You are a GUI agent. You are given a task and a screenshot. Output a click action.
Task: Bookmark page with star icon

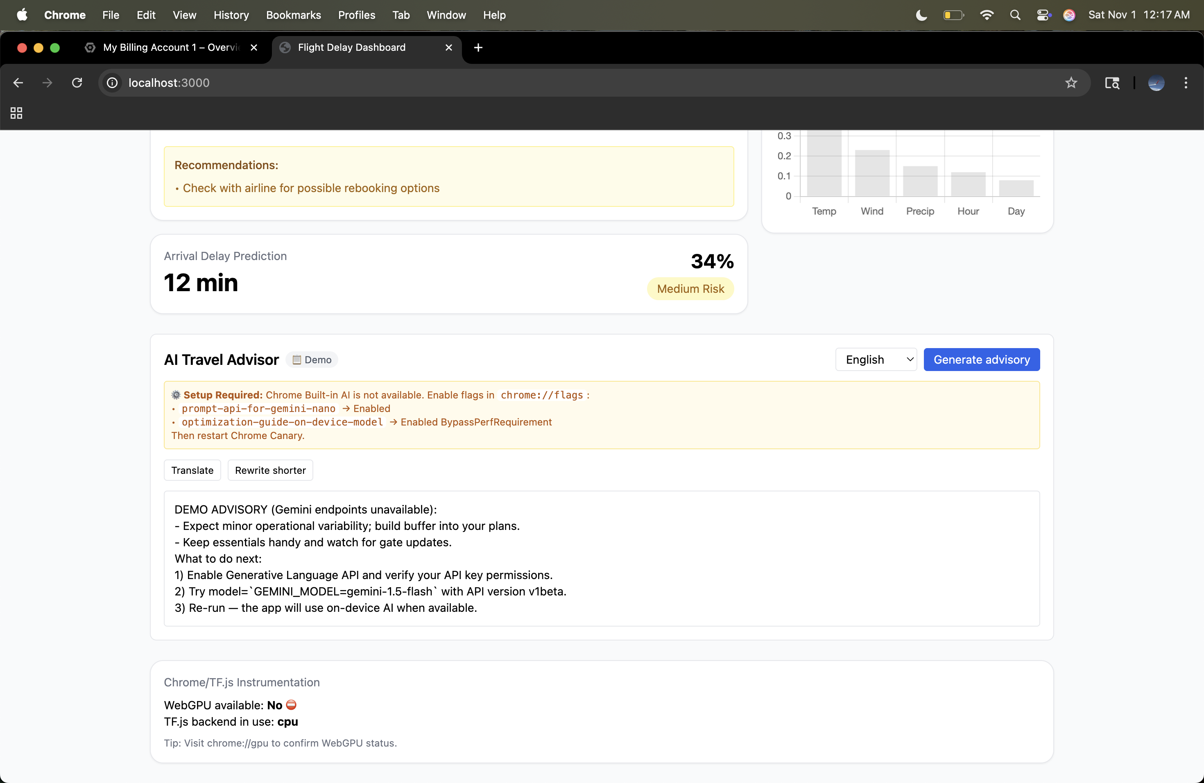[x=1071, y=82]
